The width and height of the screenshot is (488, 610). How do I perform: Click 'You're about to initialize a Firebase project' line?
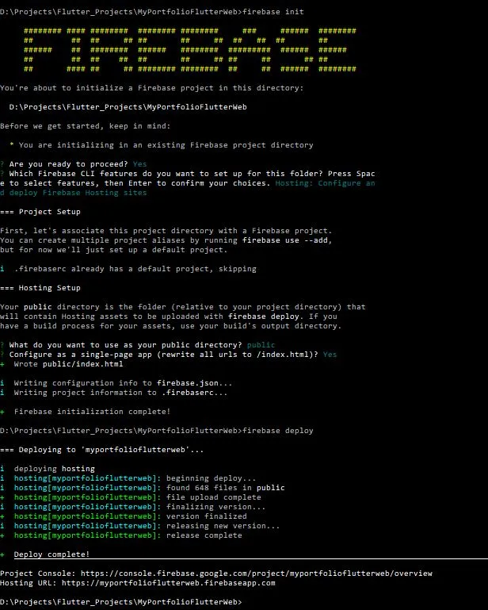(x=151, y=88)
